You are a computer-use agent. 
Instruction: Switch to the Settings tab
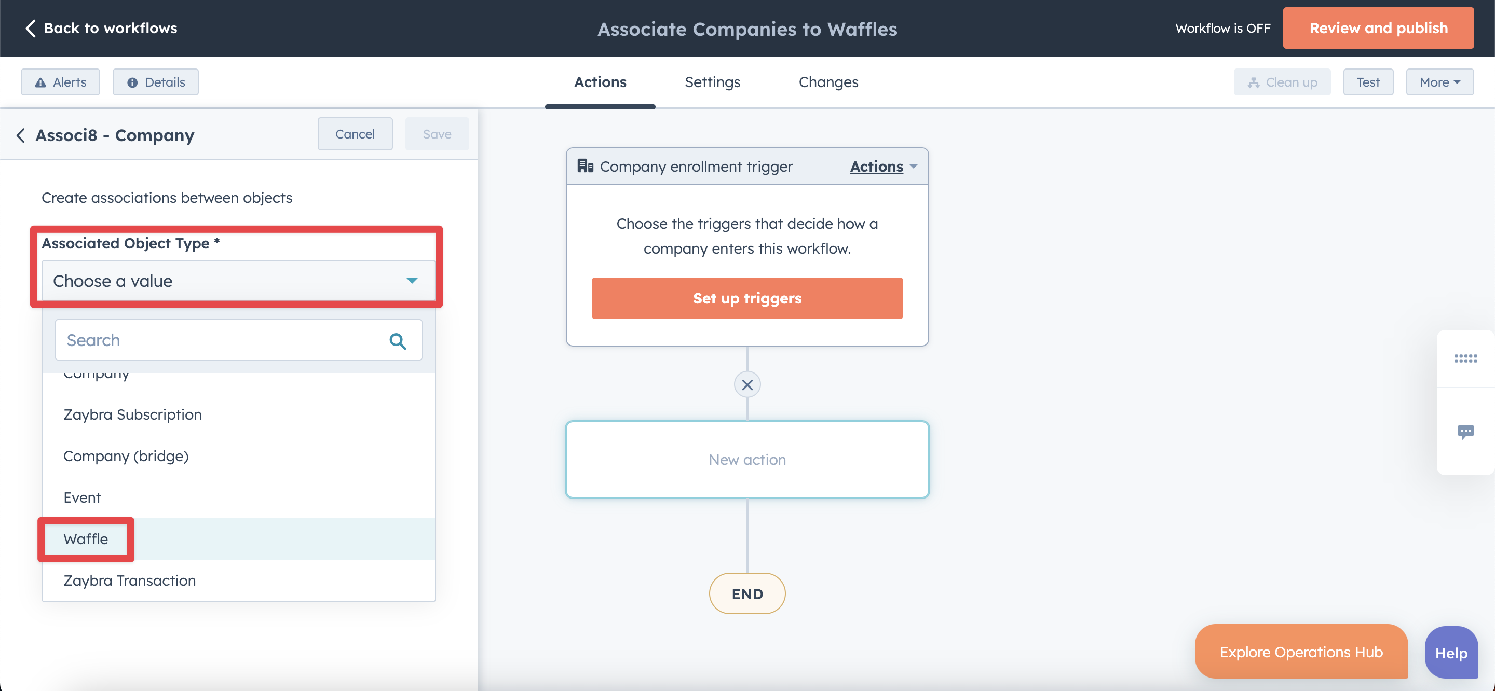pos(712,82)
